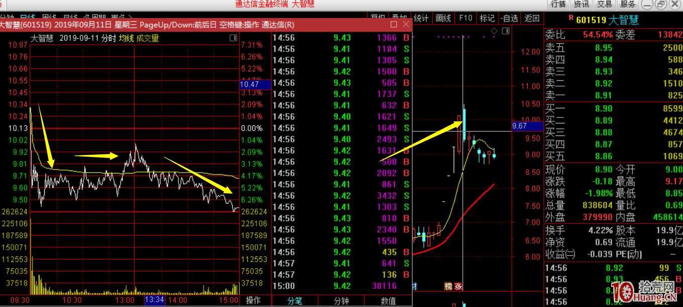Click the 委差 value 13842
Viewport: 683px width, 307px height.
(669, 35)
